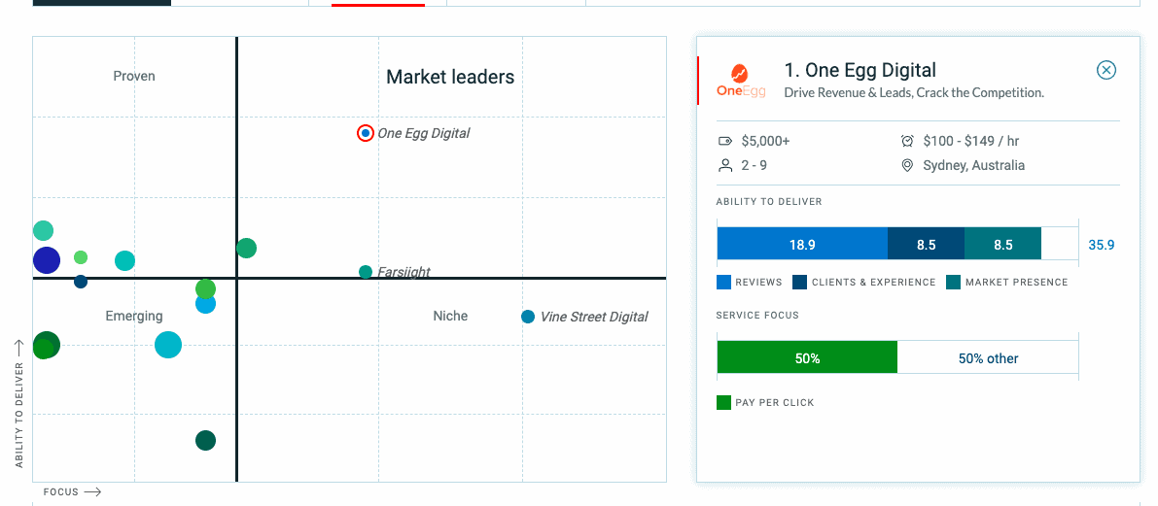Select the Farsiight chart bubble
Viewport: 1158px width, 506px height.
pyautogui.click(x=366, y=271)
